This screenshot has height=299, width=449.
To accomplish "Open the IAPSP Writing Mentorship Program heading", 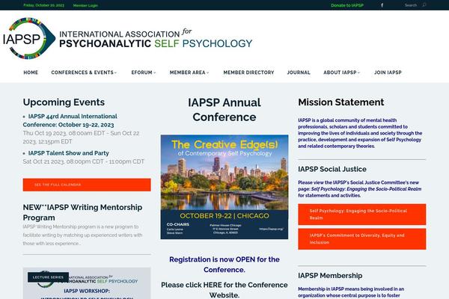I will click(x=82, y=212).
